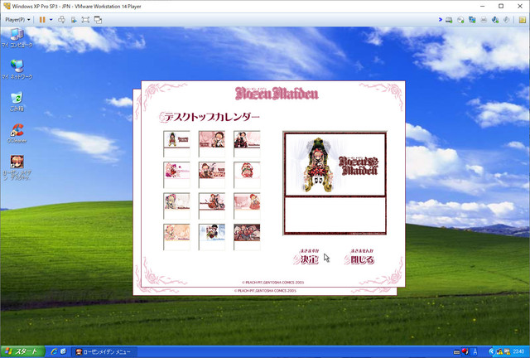Choose the middle calendar thumbnail in row three
The image size is (530, 358).
pos(212,206)
